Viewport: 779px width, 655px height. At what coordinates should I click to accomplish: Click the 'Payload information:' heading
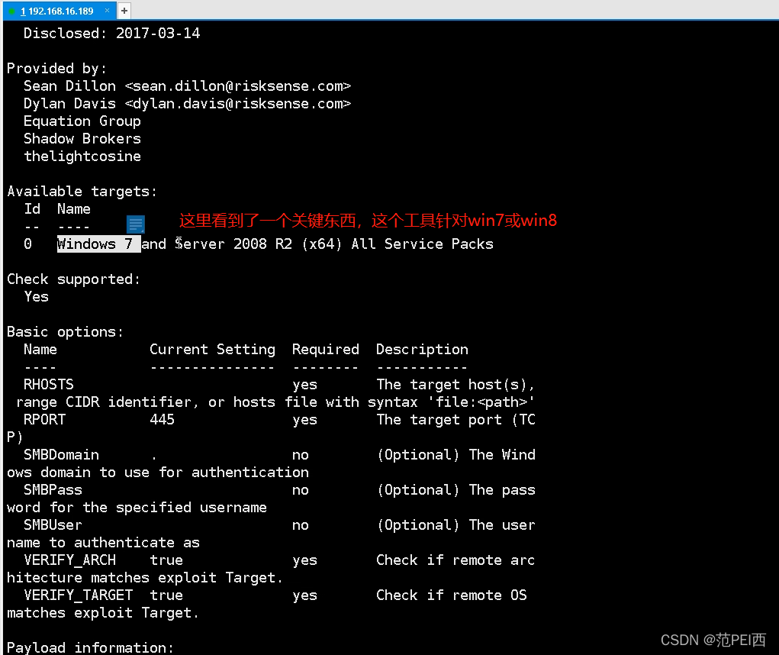point(91,647)
